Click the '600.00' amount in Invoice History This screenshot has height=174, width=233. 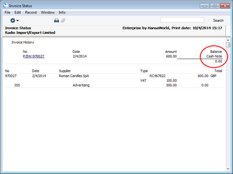point(171,56)
